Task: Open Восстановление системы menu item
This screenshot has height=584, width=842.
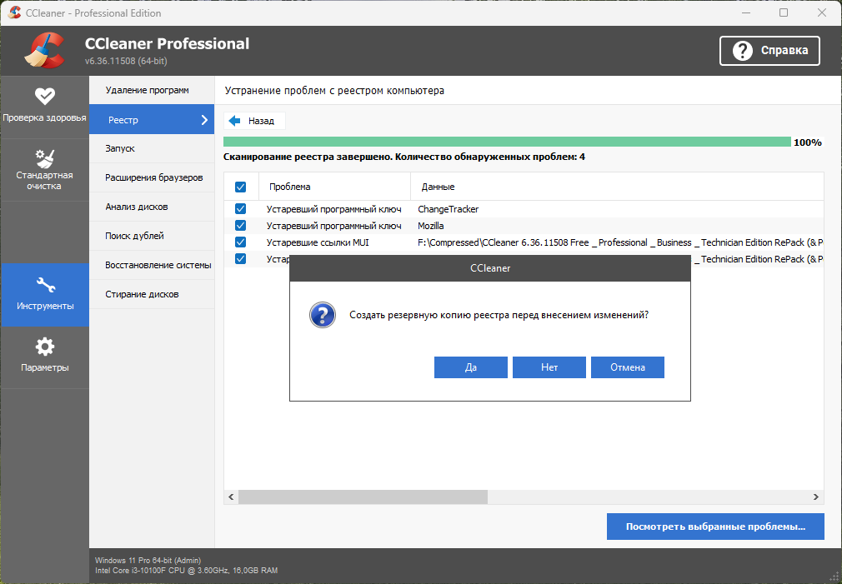Action: 152,265
